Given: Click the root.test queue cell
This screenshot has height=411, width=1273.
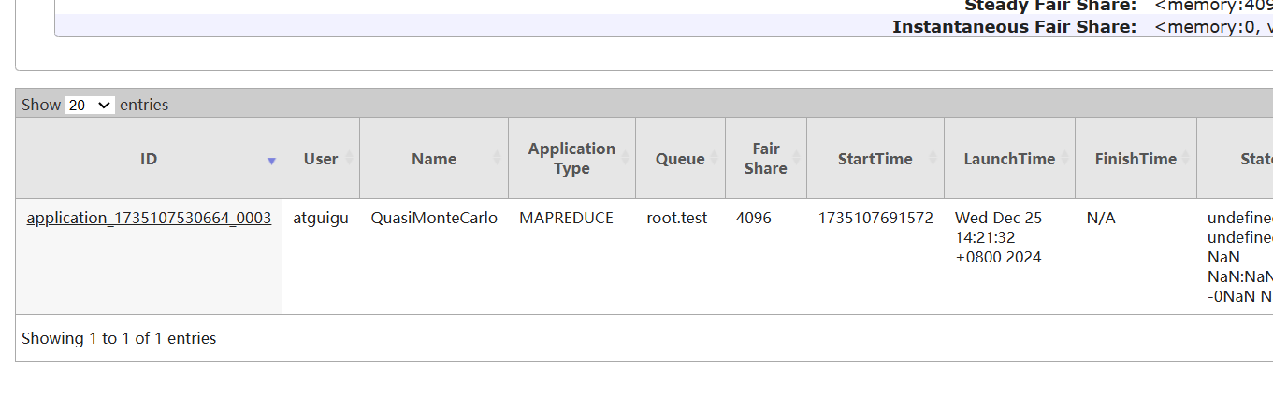Looking at the screenshot, I should [x=677, y=219].
